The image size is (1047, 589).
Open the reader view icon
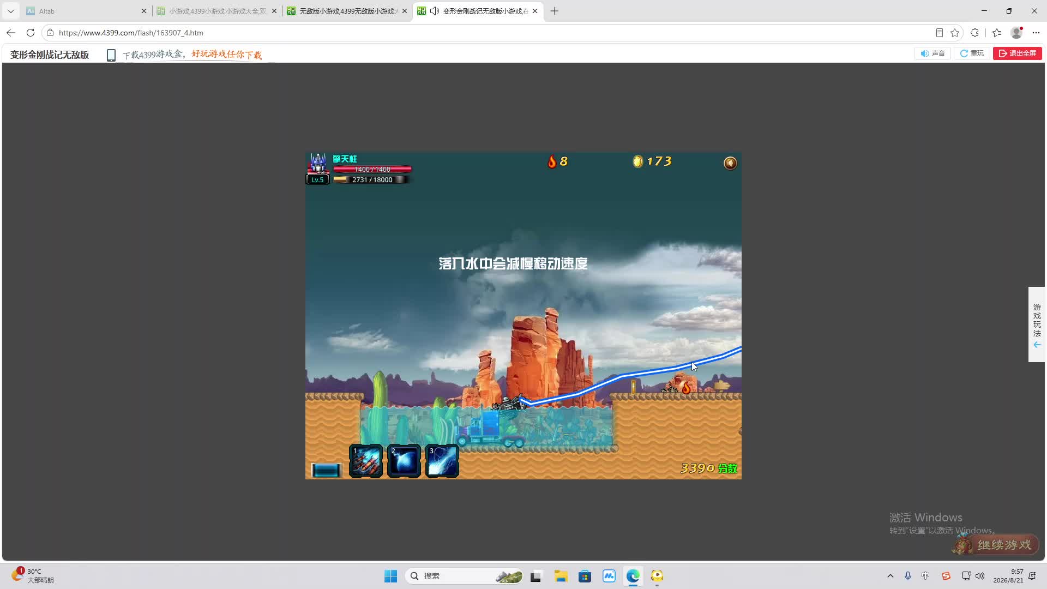pyautogui.click(x=940, y=33)
